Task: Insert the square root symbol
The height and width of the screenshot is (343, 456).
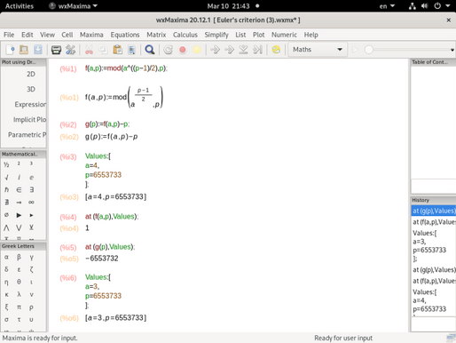Action: 6,177
